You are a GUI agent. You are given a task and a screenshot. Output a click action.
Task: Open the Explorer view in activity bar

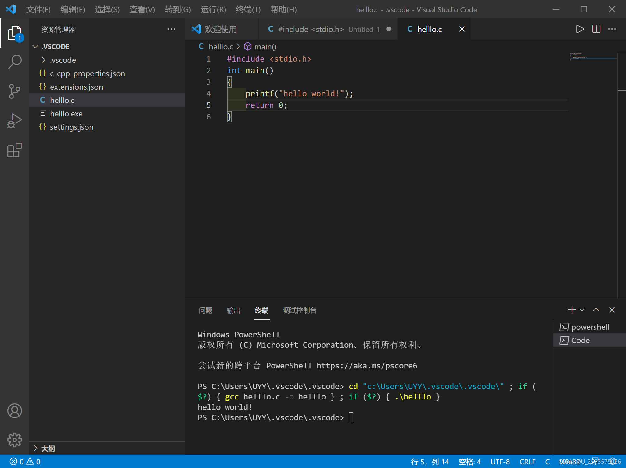click(15, 33)
